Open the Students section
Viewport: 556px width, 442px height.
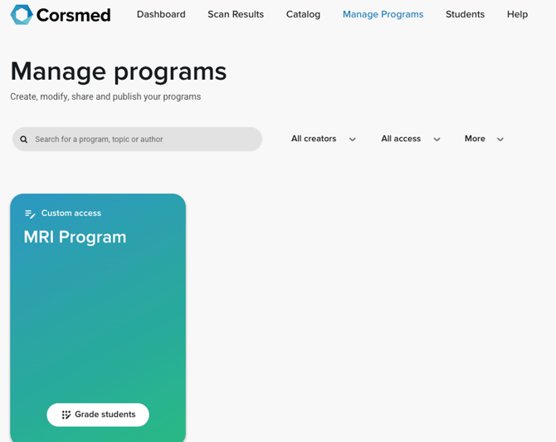click(x=465, y=14)
